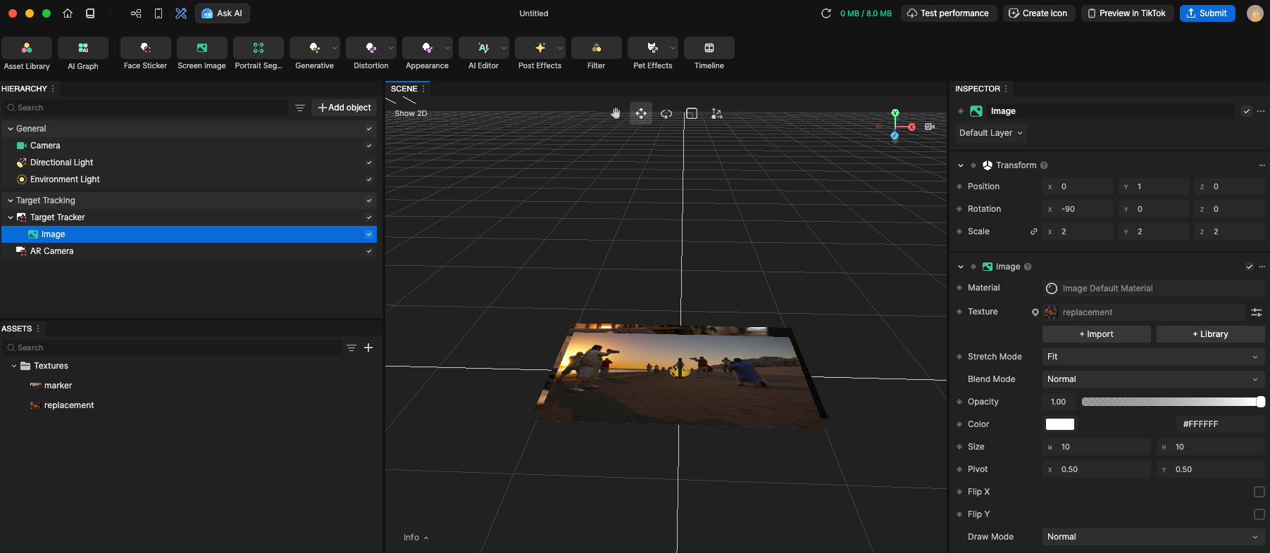The width and height of the screenshot is (1270, 553).
Task: Enable the Flip X checkbox
Action: click(1259, 492)
